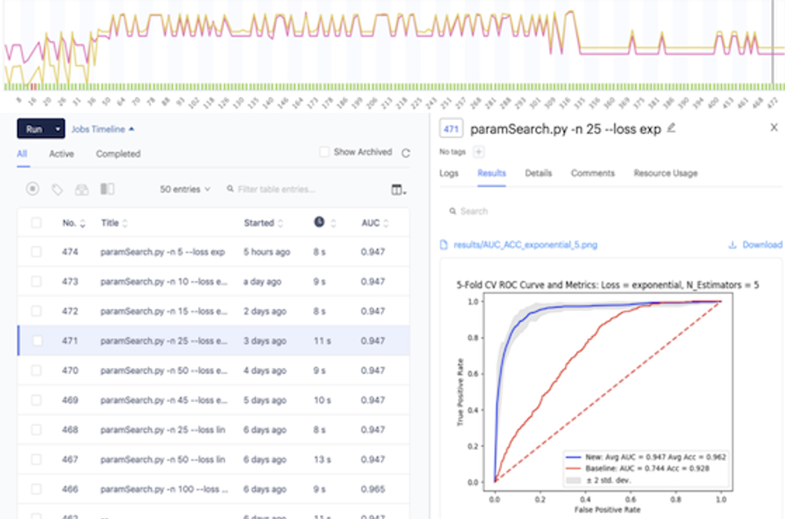
Task: Click the compare columns icon
Action: point(107,189)
